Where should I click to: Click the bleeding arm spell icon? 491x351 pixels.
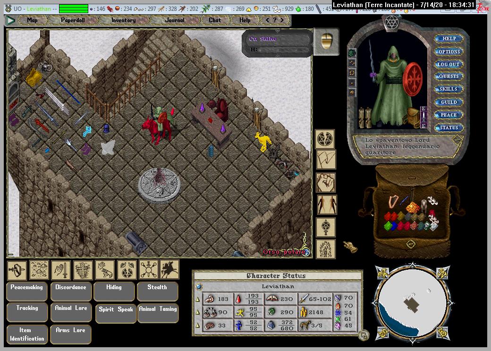[105, 270]
